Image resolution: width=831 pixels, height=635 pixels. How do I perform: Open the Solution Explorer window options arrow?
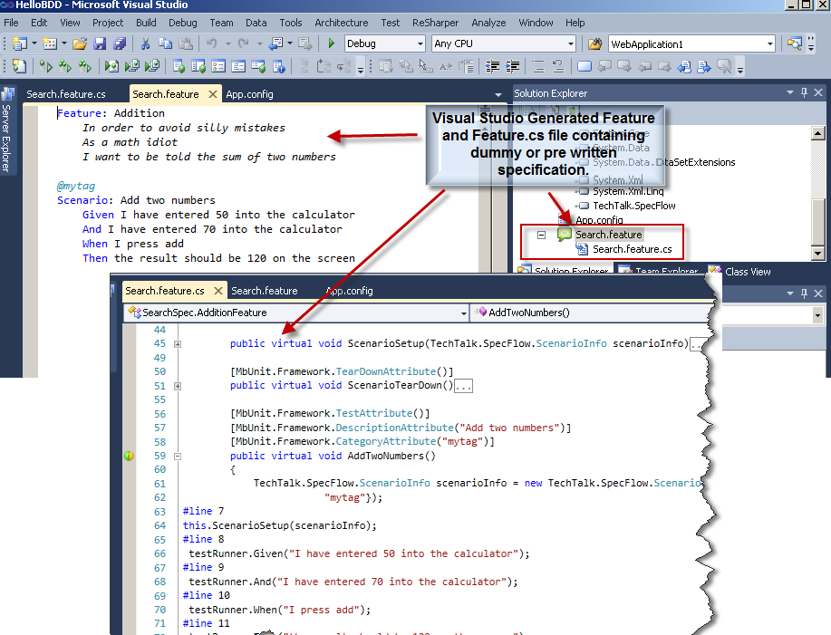tap(790, 92)
